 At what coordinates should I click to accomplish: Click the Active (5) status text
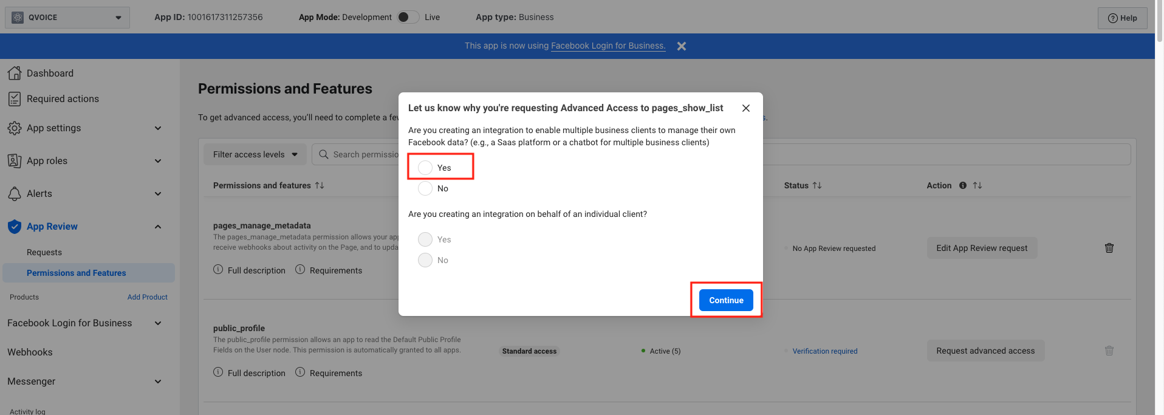click(665, 351)
